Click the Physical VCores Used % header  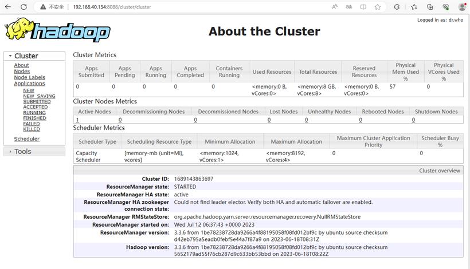(444, 72)
